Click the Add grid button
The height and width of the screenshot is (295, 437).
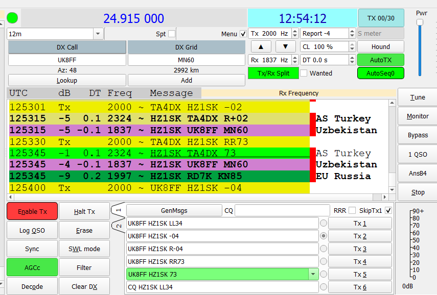pos(187,80)
